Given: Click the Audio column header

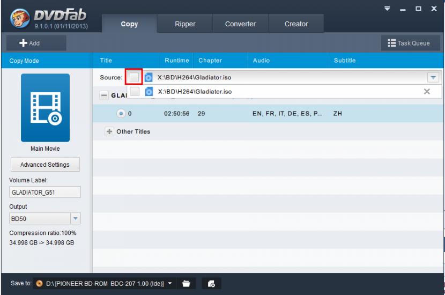Looking at the screenshot, I should [261, 60].
